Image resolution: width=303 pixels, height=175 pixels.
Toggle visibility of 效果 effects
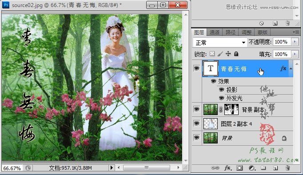[213, 81]
